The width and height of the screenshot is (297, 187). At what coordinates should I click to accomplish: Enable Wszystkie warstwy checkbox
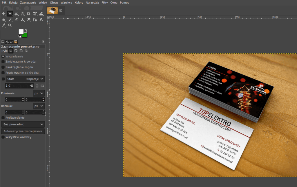[3, 137]
